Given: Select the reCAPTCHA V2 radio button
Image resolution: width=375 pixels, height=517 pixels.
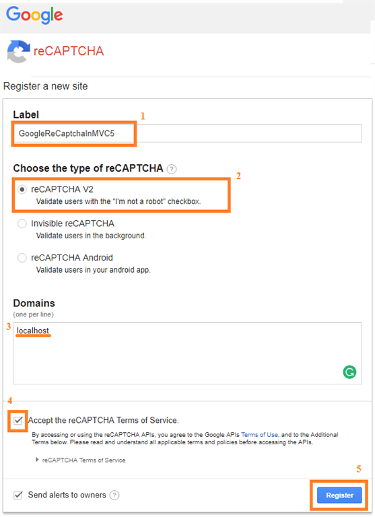Looking at the screenshot, I should pos(22,190).
